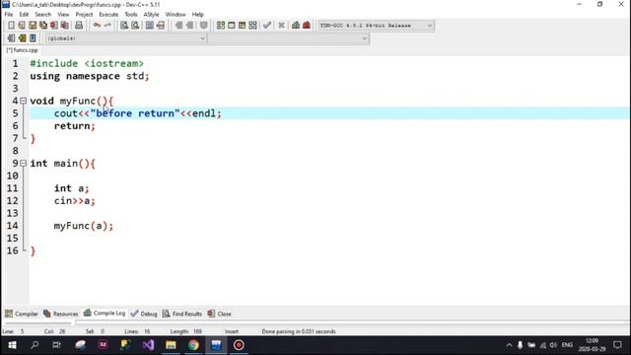Open the Execute menu

[108, 14]
